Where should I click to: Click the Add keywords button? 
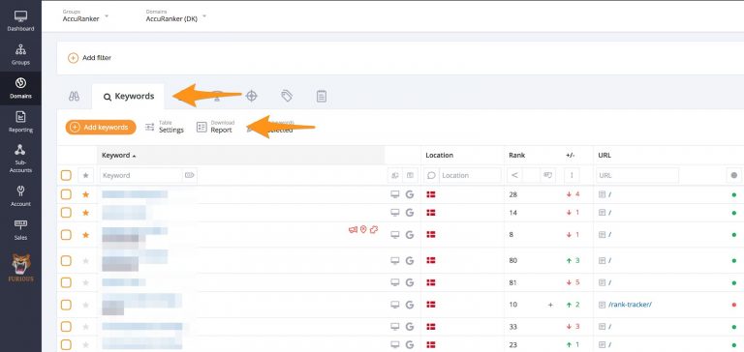[101, 127]
